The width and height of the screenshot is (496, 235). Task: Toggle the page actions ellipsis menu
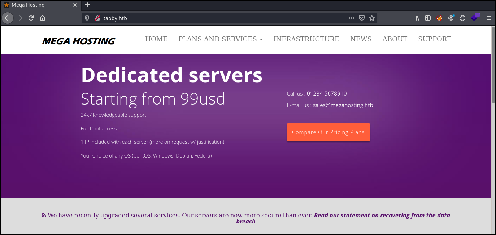[x=351, y=18]
